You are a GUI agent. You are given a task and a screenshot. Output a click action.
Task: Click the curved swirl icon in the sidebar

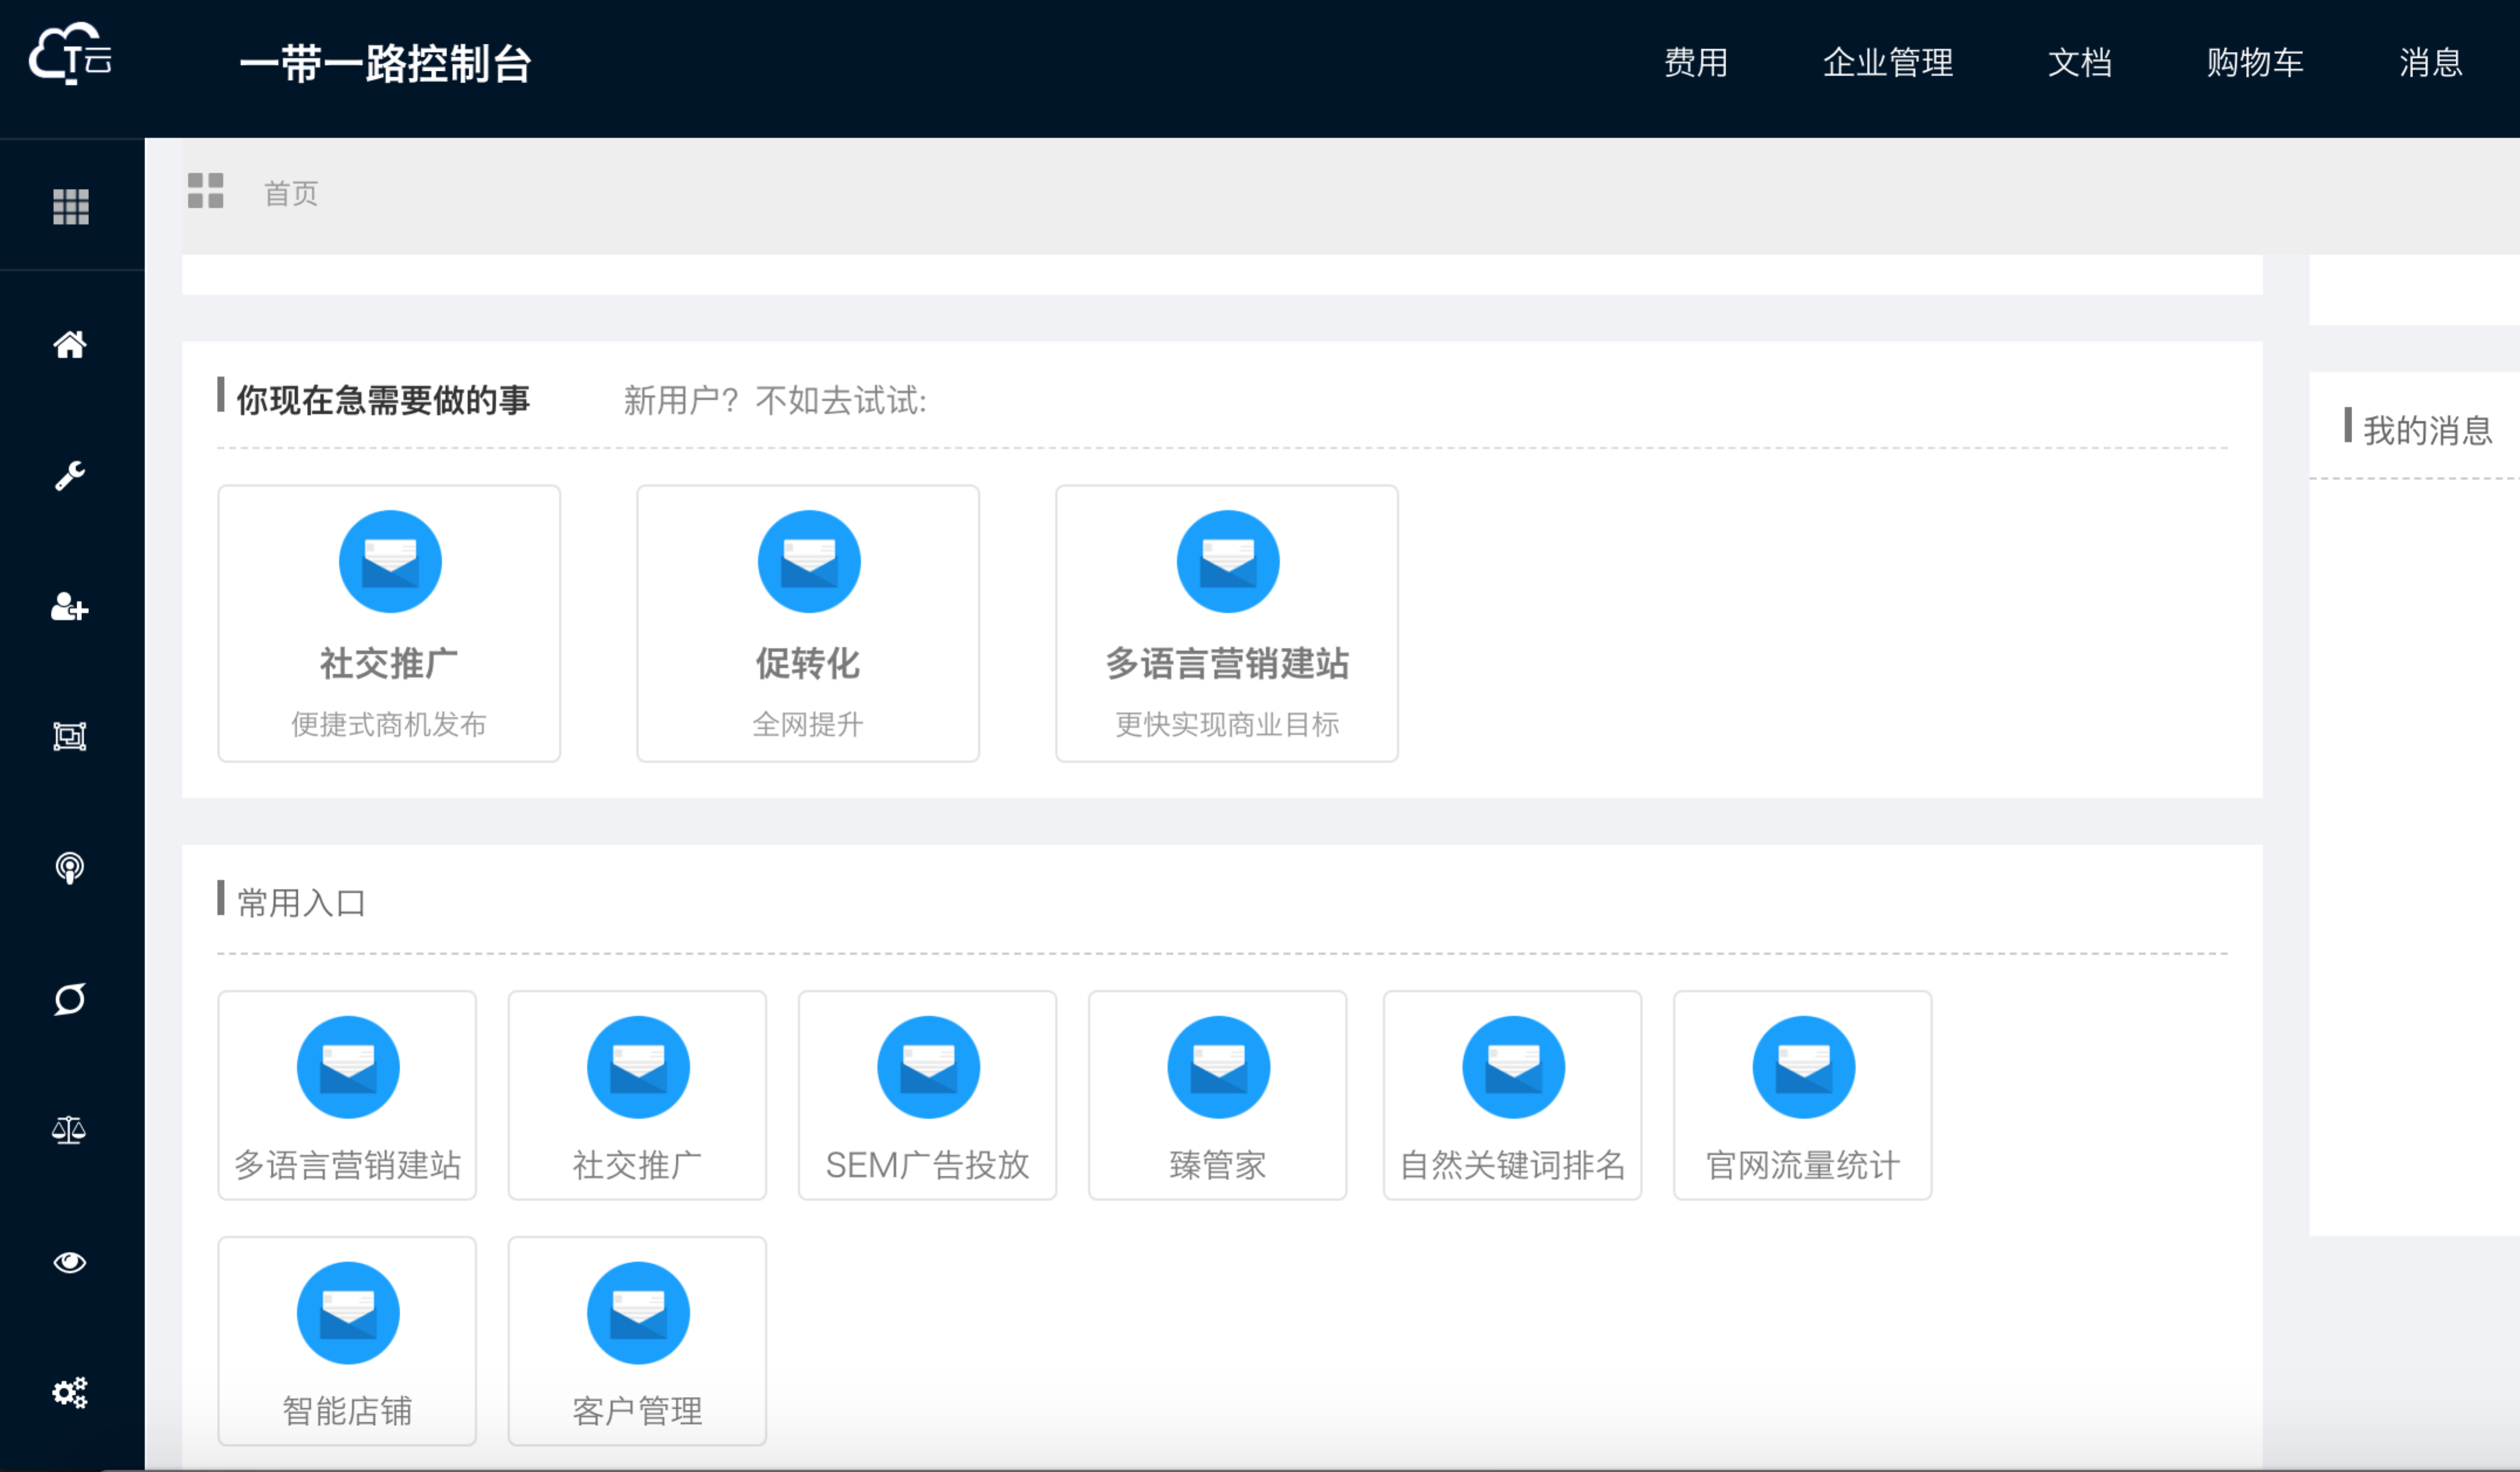(x=70, y=999)
